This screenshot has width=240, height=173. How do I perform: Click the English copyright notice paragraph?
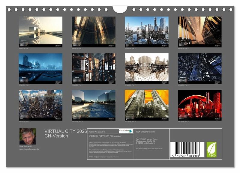(x=110, y=151)
